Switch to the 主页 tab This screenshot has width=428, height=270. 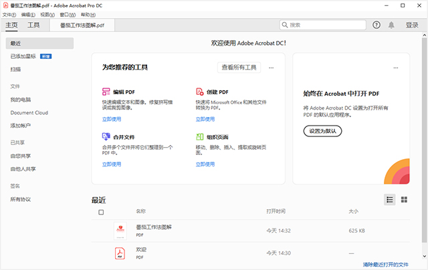(11, 25)
